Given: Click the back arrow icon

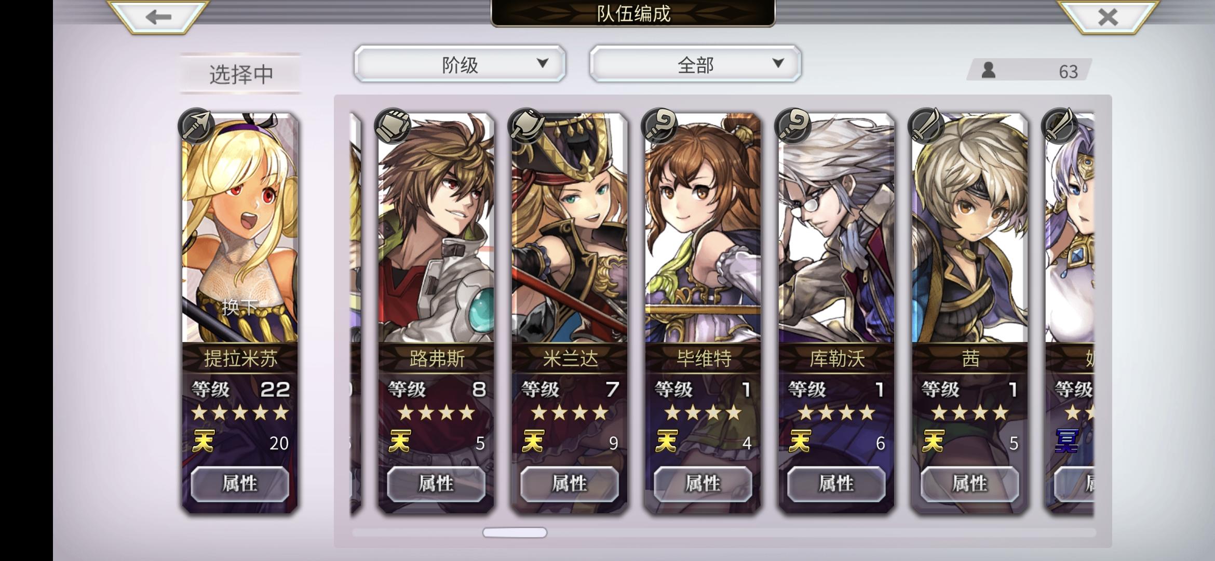Looking at the screenshot, I should click(158, 17).
